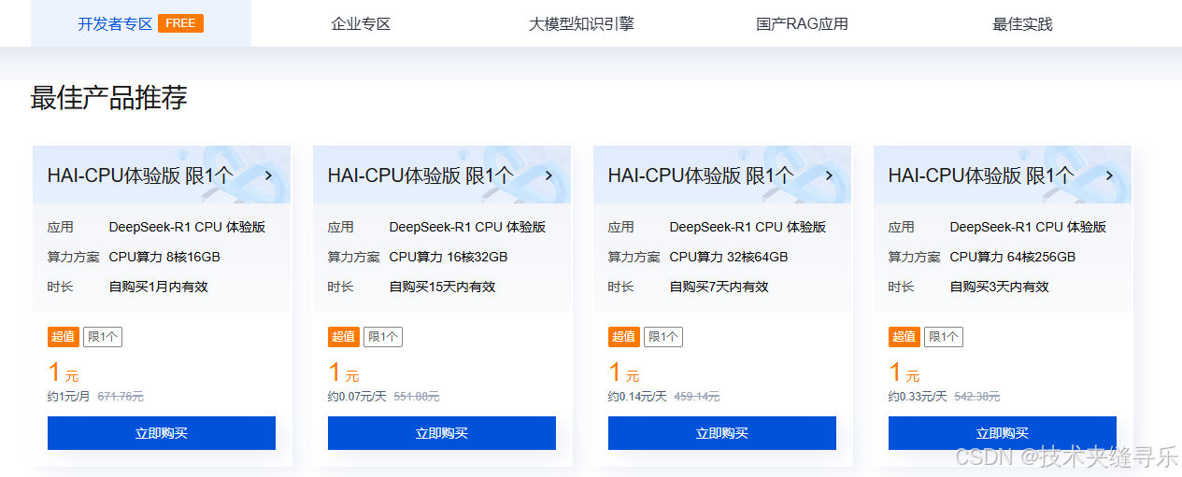
Task: Open the 最佳实践 tab
Action: pos(1022,23)
